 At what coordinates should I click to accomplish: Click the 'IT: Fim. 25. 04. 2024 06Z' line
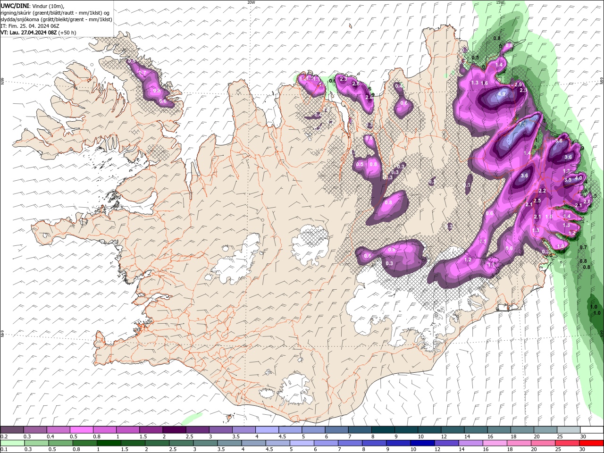click(x=29, y=26)
